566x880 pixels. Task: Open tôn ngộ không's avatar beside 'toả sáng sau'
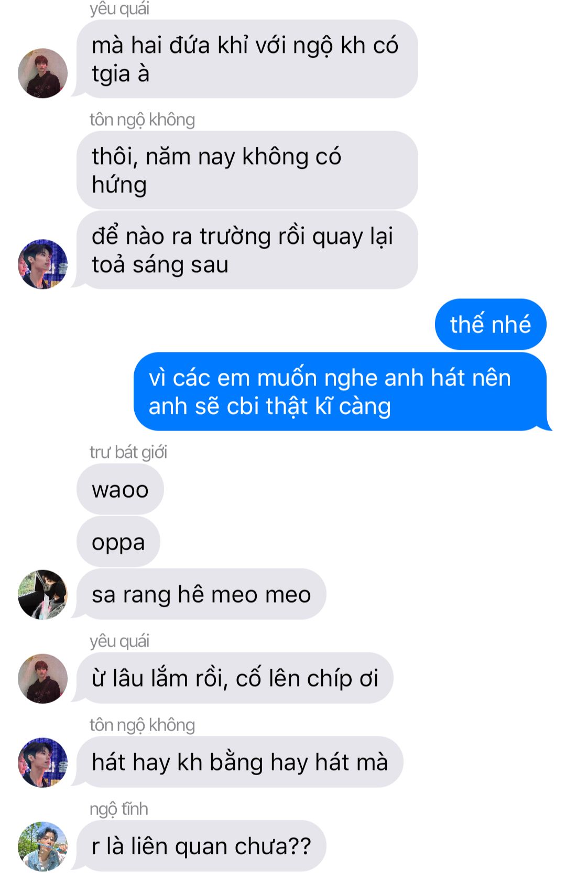[43, 264]
